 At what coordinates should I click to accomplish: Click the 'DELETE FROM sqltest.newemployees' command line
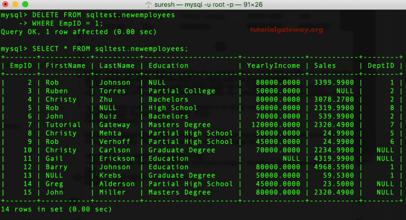coord(103,15)
